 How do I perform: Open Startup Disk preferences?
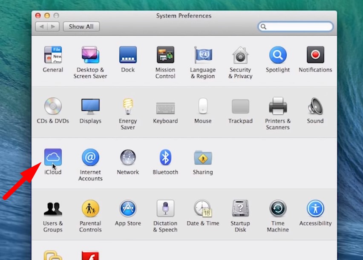240,209
